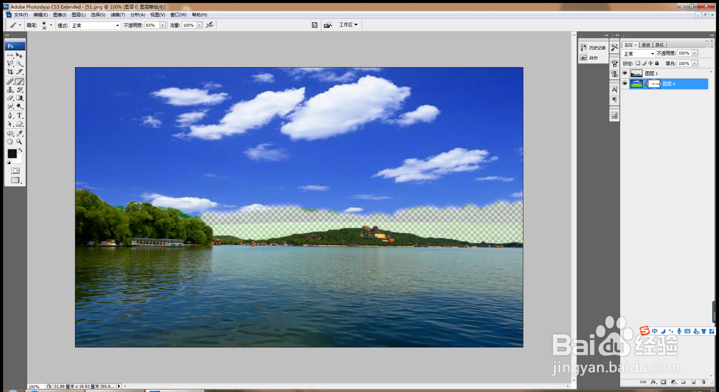Open the 选择(S) menu
Screen dimensions: 719x392
click(x=98, y=15)
